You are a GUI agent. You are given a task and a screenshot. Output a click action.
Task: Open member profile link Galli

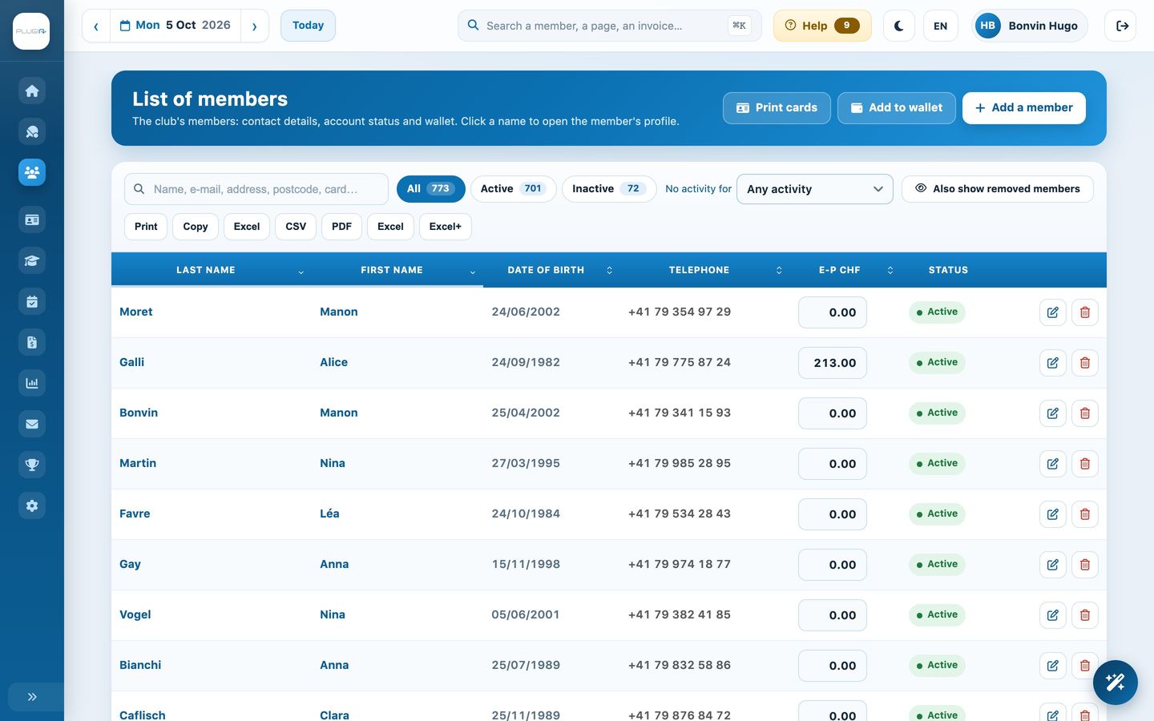coord(132,362)
